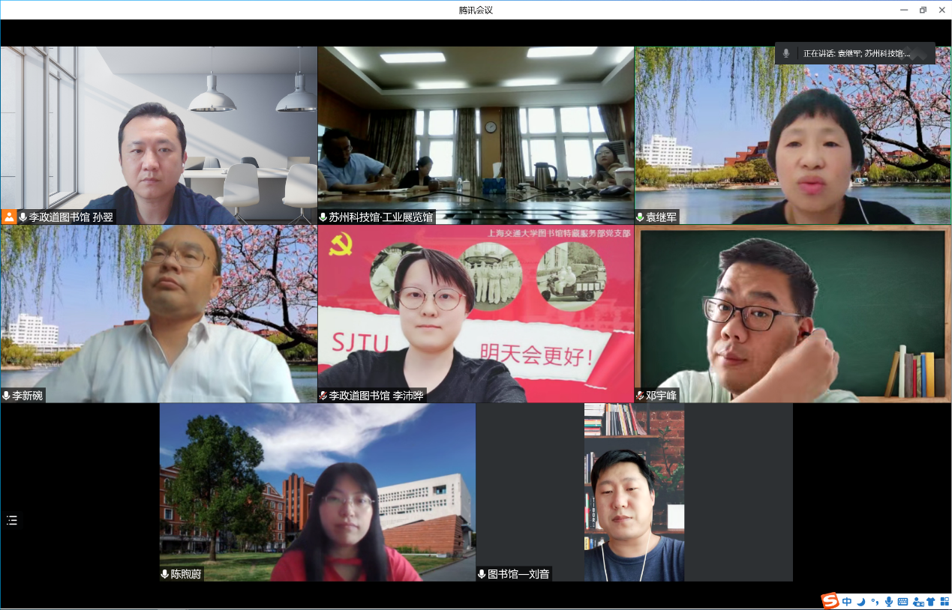
Task: Click the Sogou account login icon
Action: tap(917, 601)
